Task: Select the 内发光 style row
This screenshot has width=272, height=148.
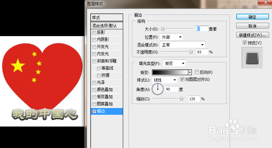Action: [x=107, y=54]
